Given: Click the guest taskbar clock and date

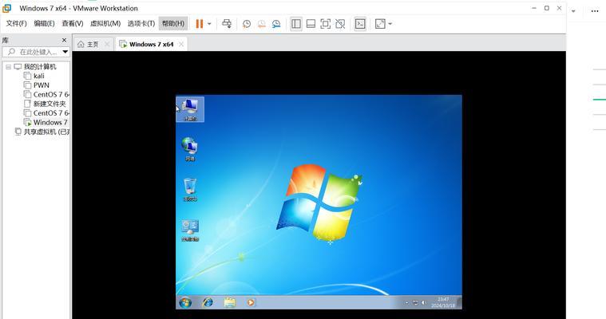Looking at the screenshot, I should click(x=443, y=302).
